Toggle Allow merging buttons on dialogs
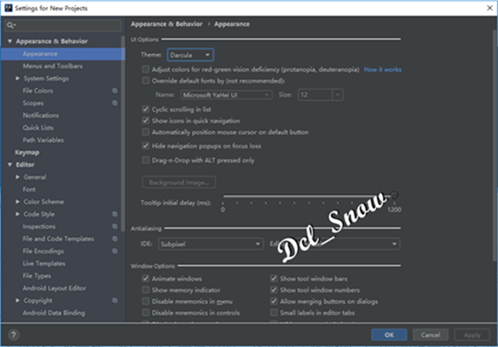498x347 pixels. 274,301
